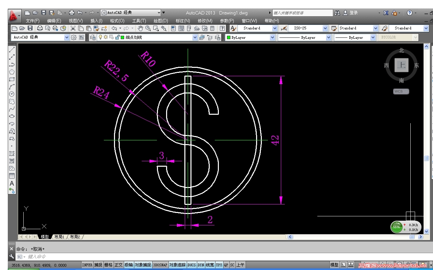The width and height of the screenshot is (433, 270).
Task: Open the WCS coordinate system dropdown
Action: tap(401, 91)
